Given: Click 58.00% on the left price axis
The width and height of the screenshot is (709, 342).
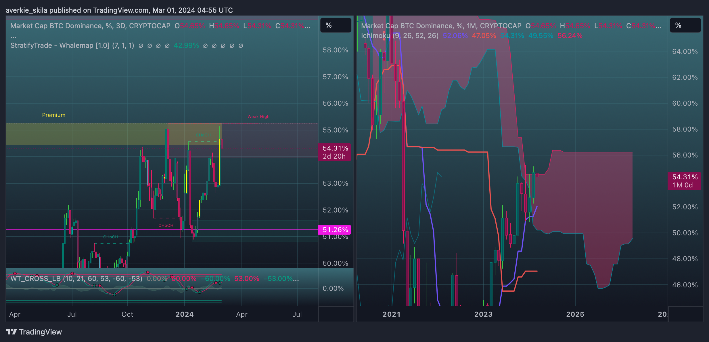Looking at the screenshot, I should click(x=335, y=50).
